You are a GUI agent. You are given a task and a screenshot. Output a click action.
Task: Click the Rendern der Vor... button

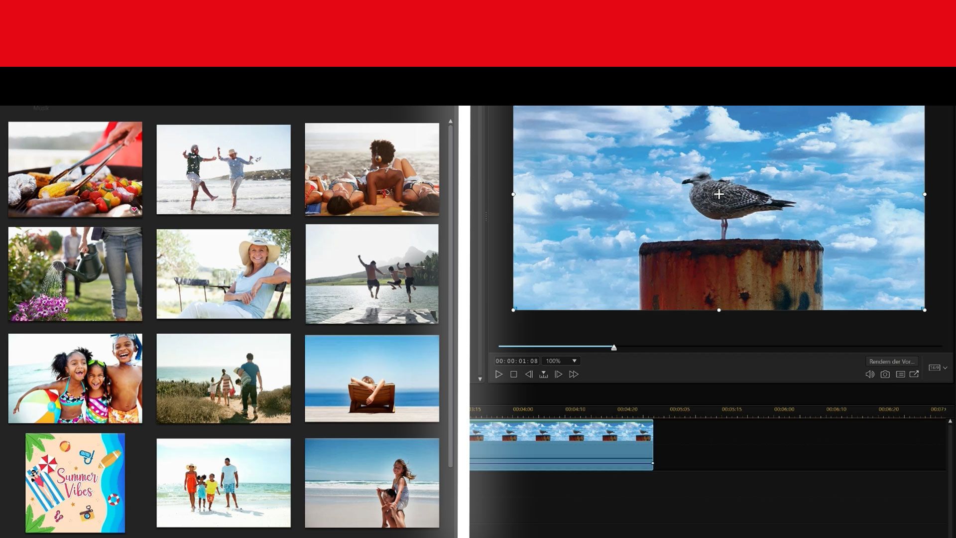[891, 361]
